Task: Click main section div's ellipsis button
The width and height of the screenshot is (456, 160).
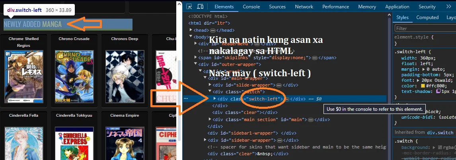Action: (x=310, y=120)
